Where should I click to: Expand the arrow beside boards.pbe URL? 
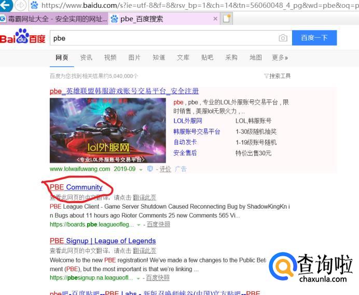click(x=139, y=225)
